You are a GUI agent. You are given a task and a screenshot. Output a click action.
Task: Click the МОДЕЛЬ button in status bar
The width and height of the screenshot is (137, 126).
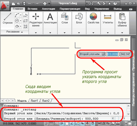pyautogui.click(x=104, y=124)
